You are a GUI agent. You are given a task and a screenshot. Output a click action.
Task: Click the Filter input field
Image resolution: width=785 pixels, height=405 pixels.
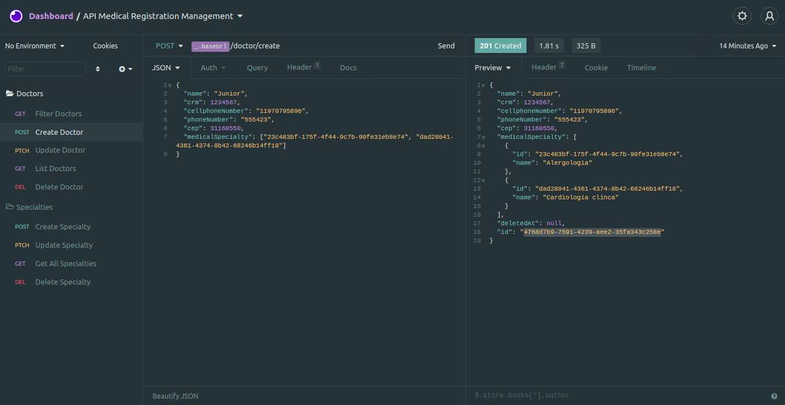coord(45,69)
